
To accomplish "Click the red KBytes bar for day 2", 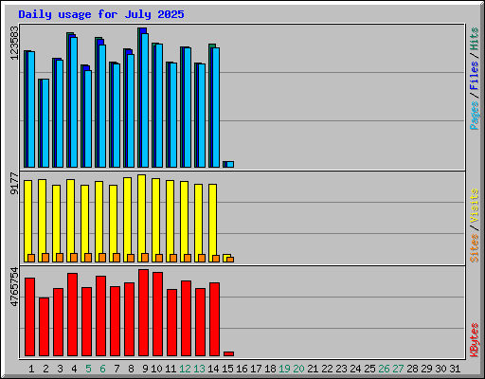I will 44,327.
